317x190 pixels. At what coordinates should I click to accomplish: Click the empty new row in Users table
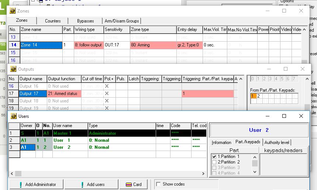click(x=107, y=155)
